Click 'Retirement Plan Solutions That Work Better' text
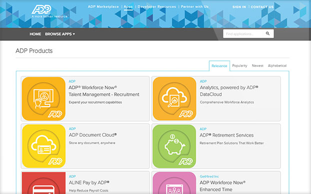Screen dimensions: 311x194 232,143
